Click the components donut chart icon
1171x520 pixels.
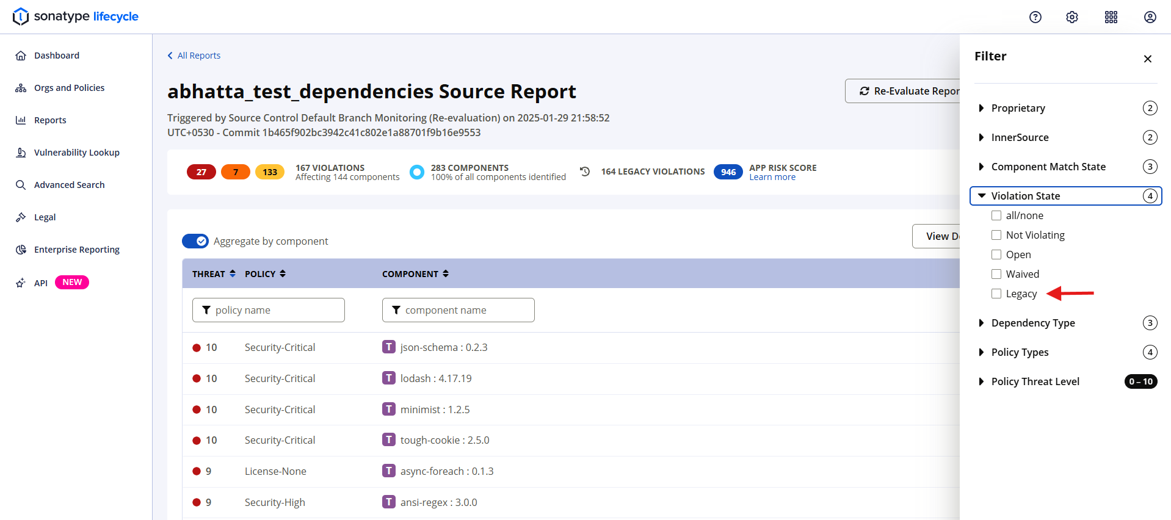pos(417,172)
